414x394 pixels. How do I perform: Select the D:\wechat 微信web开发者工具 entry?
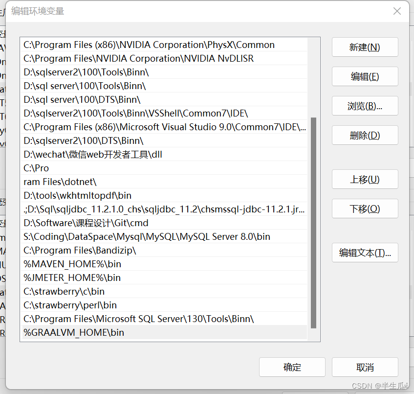pyautogui.click(x=164, y=155)
